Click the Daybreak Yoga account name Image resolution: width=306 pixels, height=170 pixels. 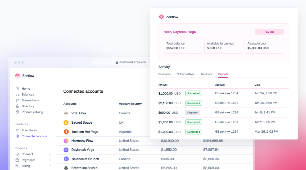(83, 150)
